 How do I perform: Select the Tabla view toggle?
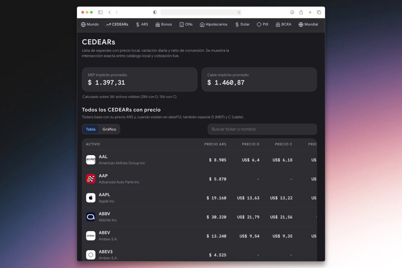point(90,129)
